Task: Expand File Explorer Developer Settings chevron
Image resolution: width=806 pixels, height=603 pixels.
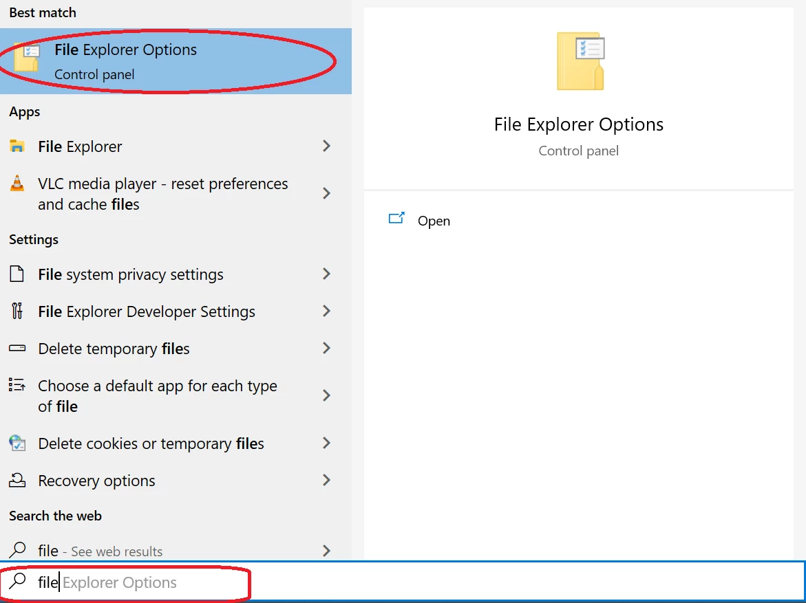Action: [x=326, y=311]
